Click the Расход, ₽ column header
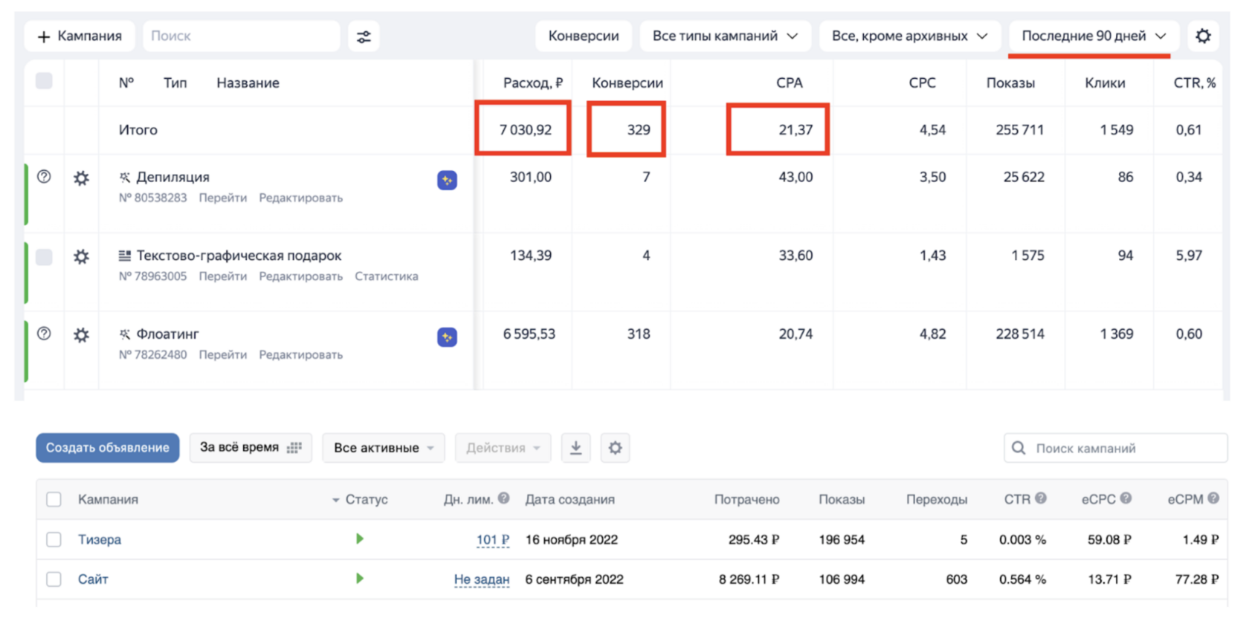Viewport: 1249px width, 621px height. [533, 82]
